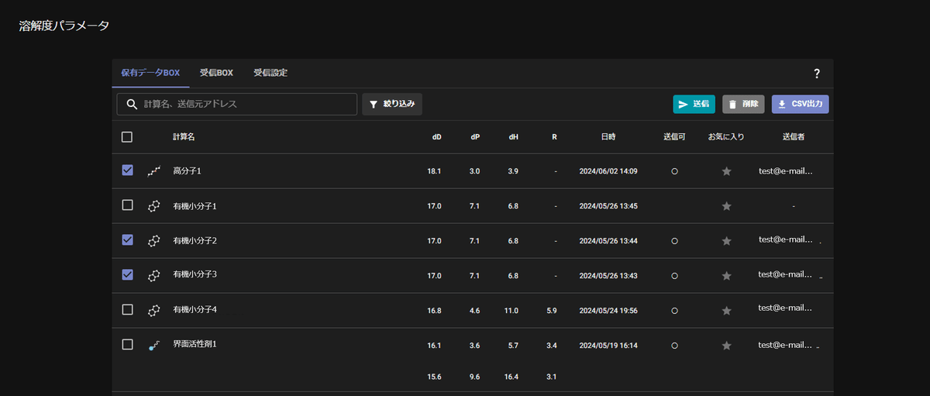Uncheck the 有機小分子2 row checkbox
This screenshot has height=396, width=930.
tap(127, 239)
